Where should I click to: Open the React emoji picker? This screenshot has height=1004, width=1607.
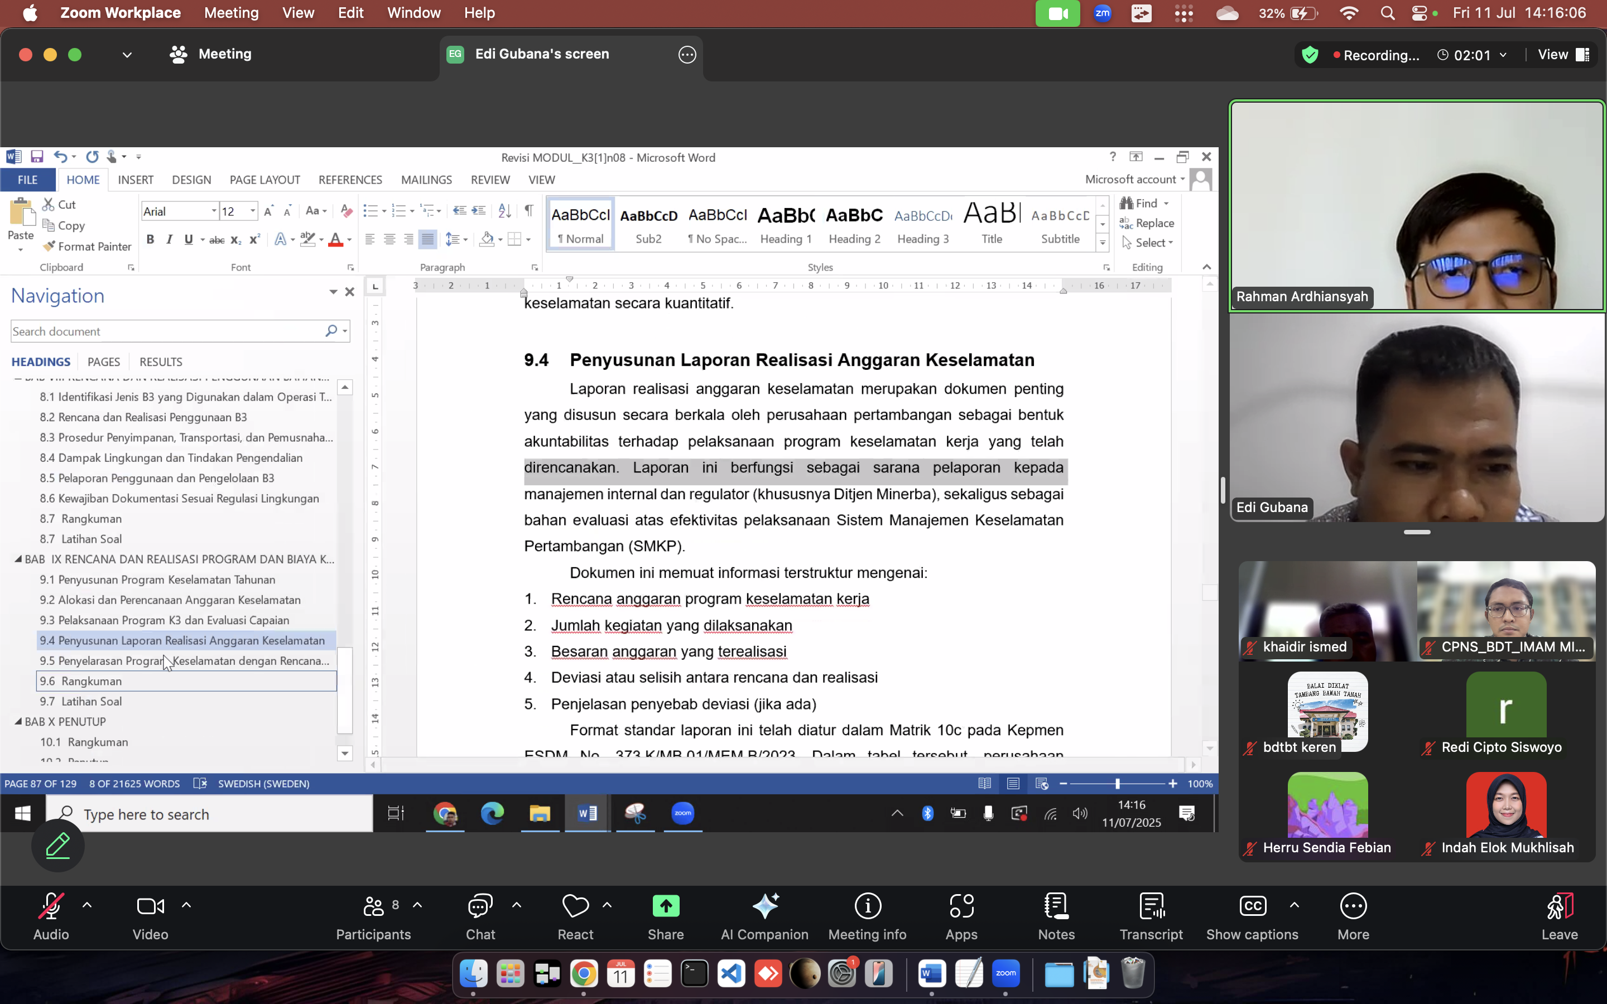[x=575, y=916]
